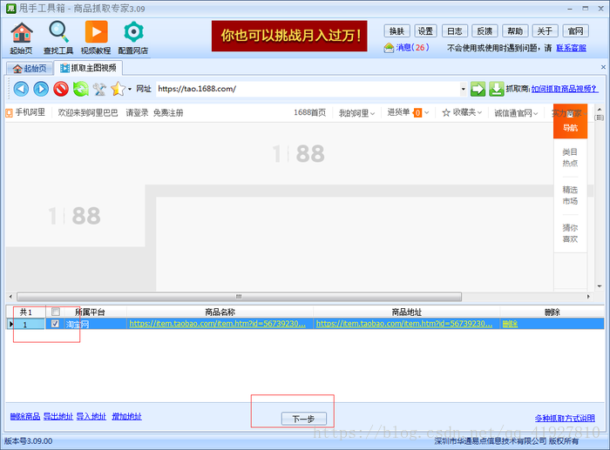
Task: Switch to the 起始页 tab
Action: click(30, 69)
